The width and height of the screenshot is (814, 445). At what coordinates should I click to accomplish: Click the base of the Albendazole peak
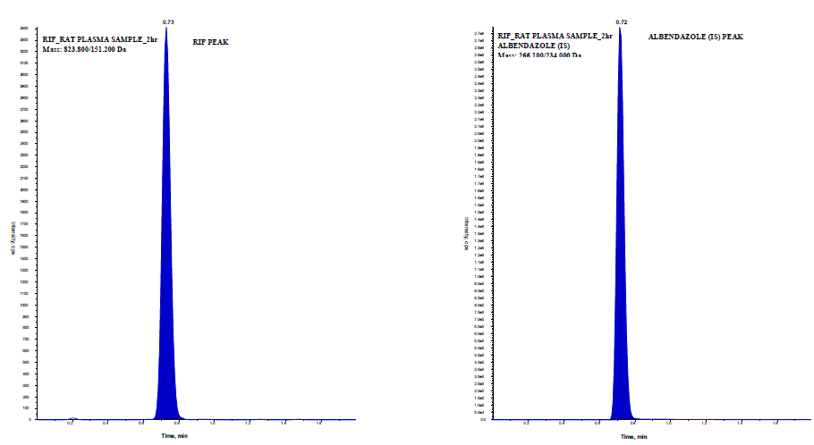pyautogui.click(x=620, y=416)
